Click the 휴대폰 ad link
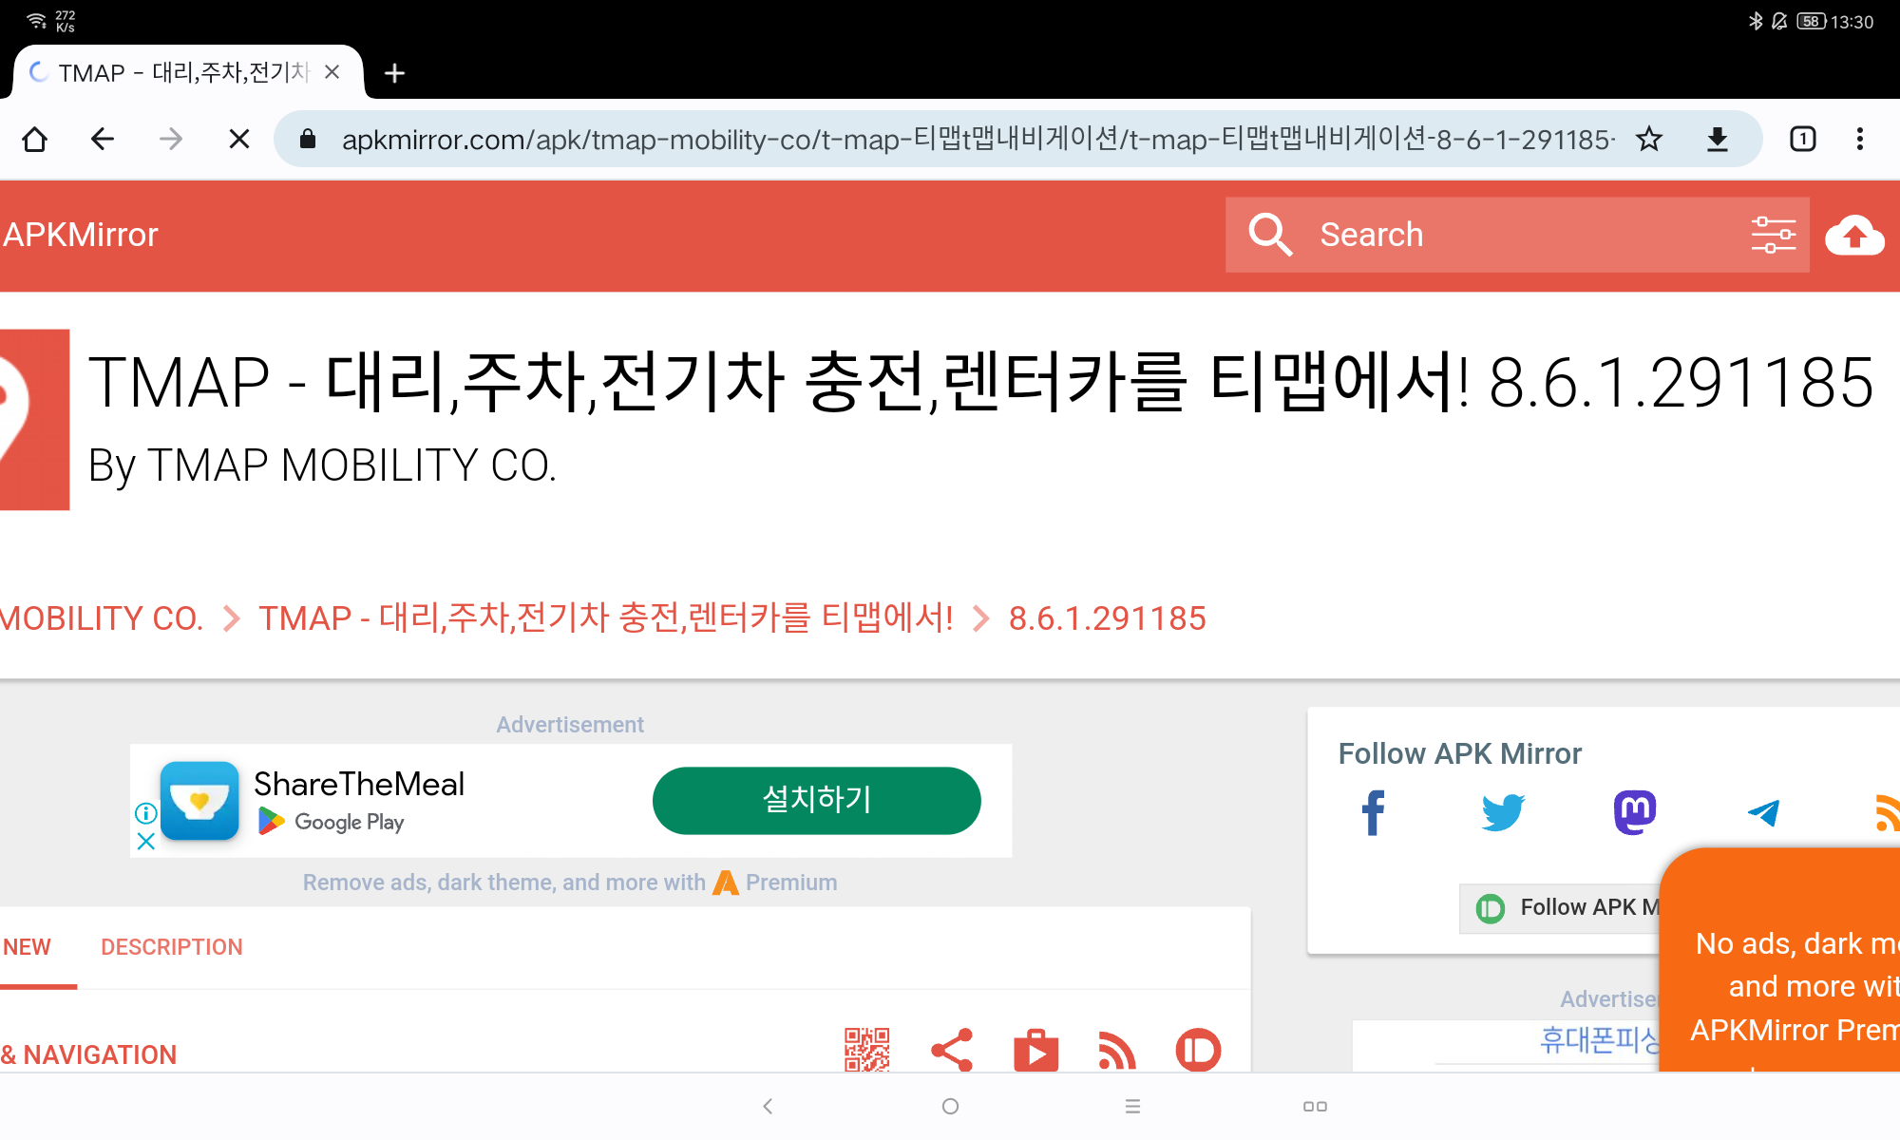The height and width of the screenshot is (1140, 1900). point(1600,1040)
